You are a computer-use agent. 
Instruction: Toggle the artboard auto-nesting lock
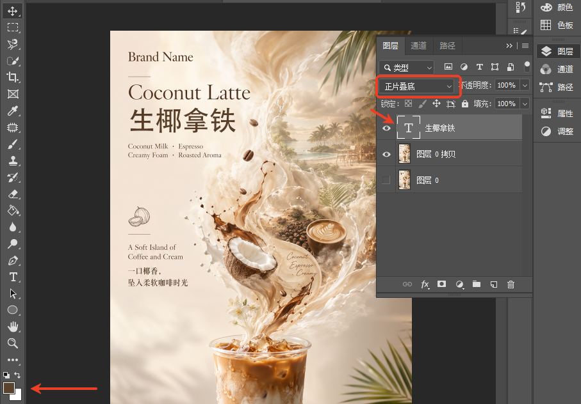click(450, 104)
